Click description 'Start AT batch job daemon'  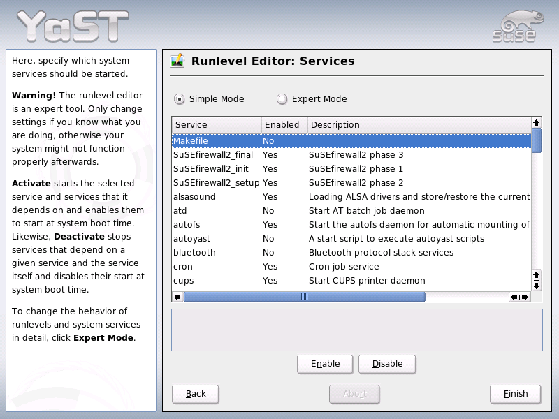366,211
